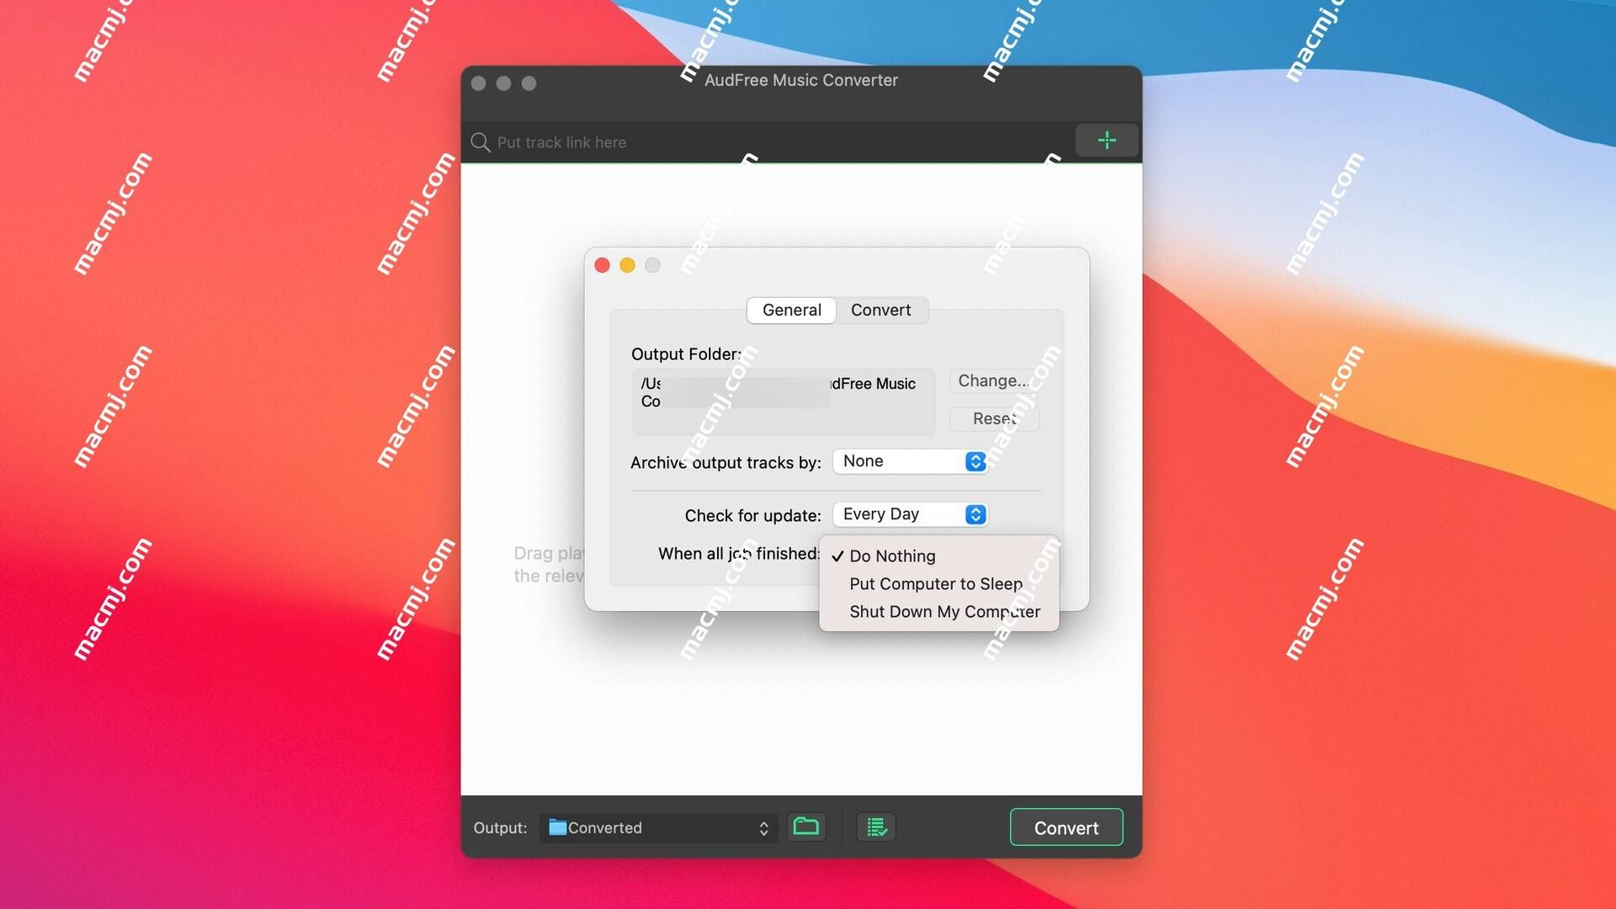Select the General settings tab
Screen dimensions: 1616x909
tap(791, 310)
